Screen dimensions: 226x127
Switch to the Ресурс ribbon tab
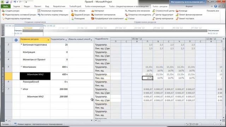27,6
